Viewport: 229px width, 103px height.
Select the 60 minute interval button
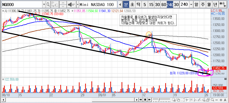coord(163,5)
